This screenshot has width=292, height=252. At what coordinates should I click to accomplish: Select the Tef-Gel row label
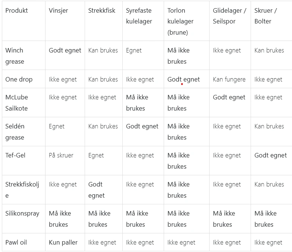point(15,155)
